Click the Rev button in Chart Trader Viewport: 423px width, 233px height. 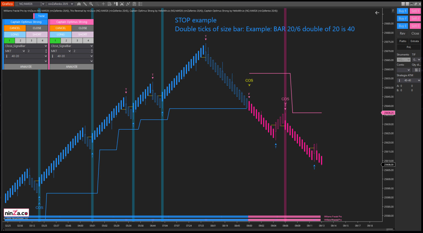pyautogui.click(x=402, y=33)
